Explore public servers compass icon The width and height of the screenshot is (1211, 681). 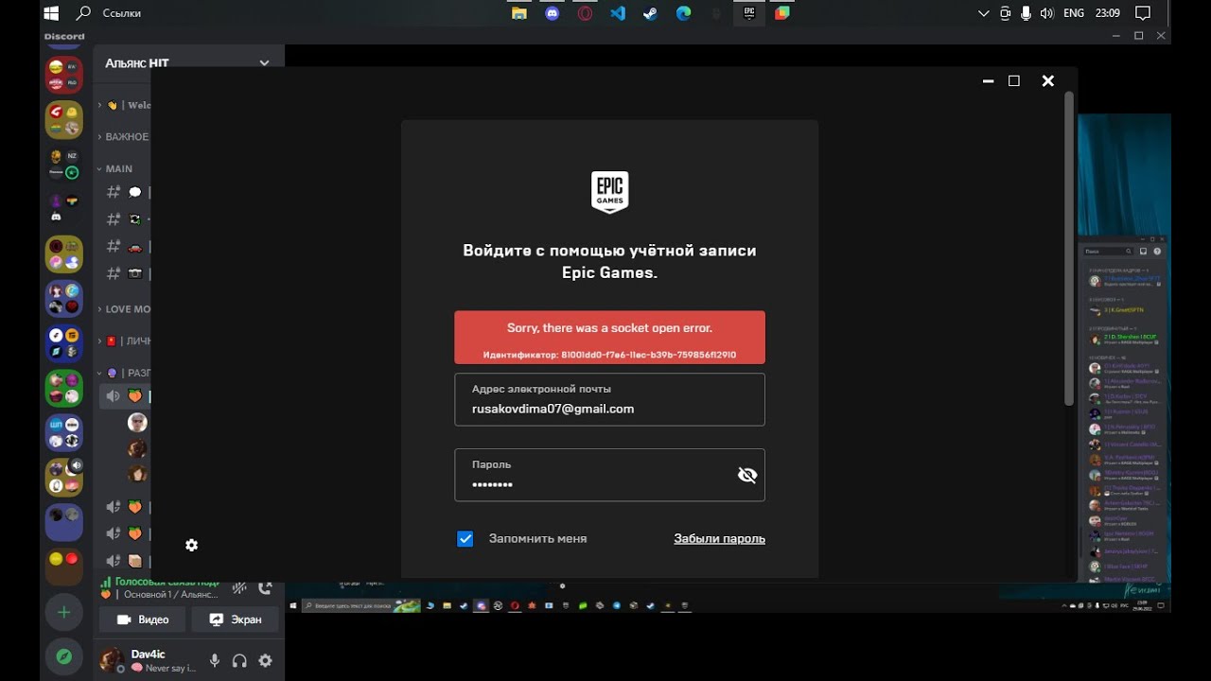tap(64, 655)
